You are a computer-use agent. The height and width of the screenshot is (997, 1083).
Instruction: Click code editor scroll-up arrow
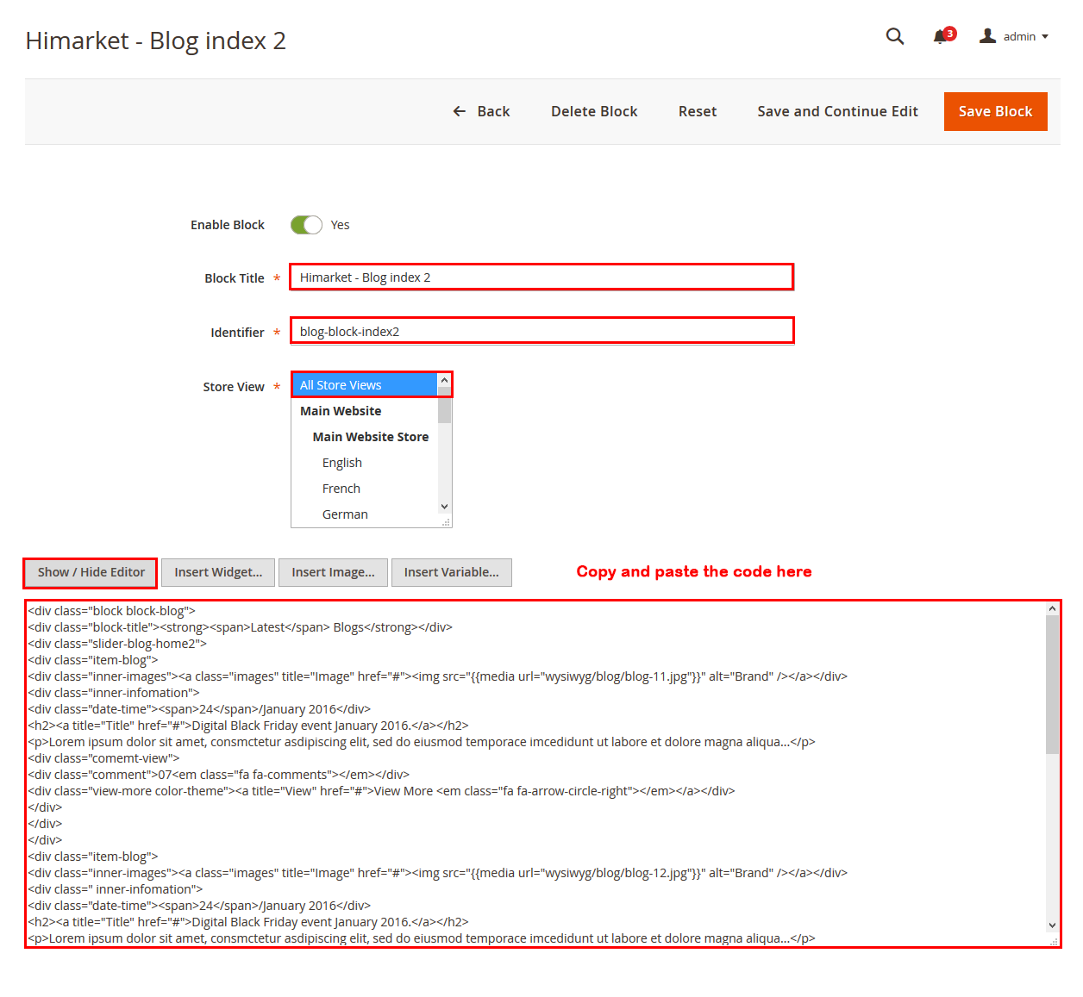[1052, 608]
